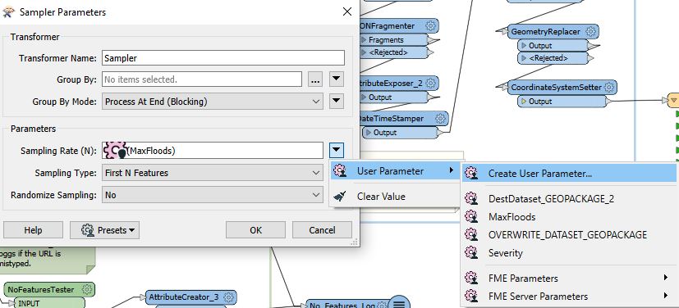This screenshot has height=308, width=679.
Task: Click the icon beside FME Server Parameters
Action: point(470,297)
